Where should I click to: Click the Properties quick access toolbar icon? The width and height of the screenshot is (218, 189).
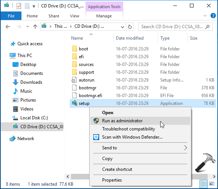click(19, 6)
